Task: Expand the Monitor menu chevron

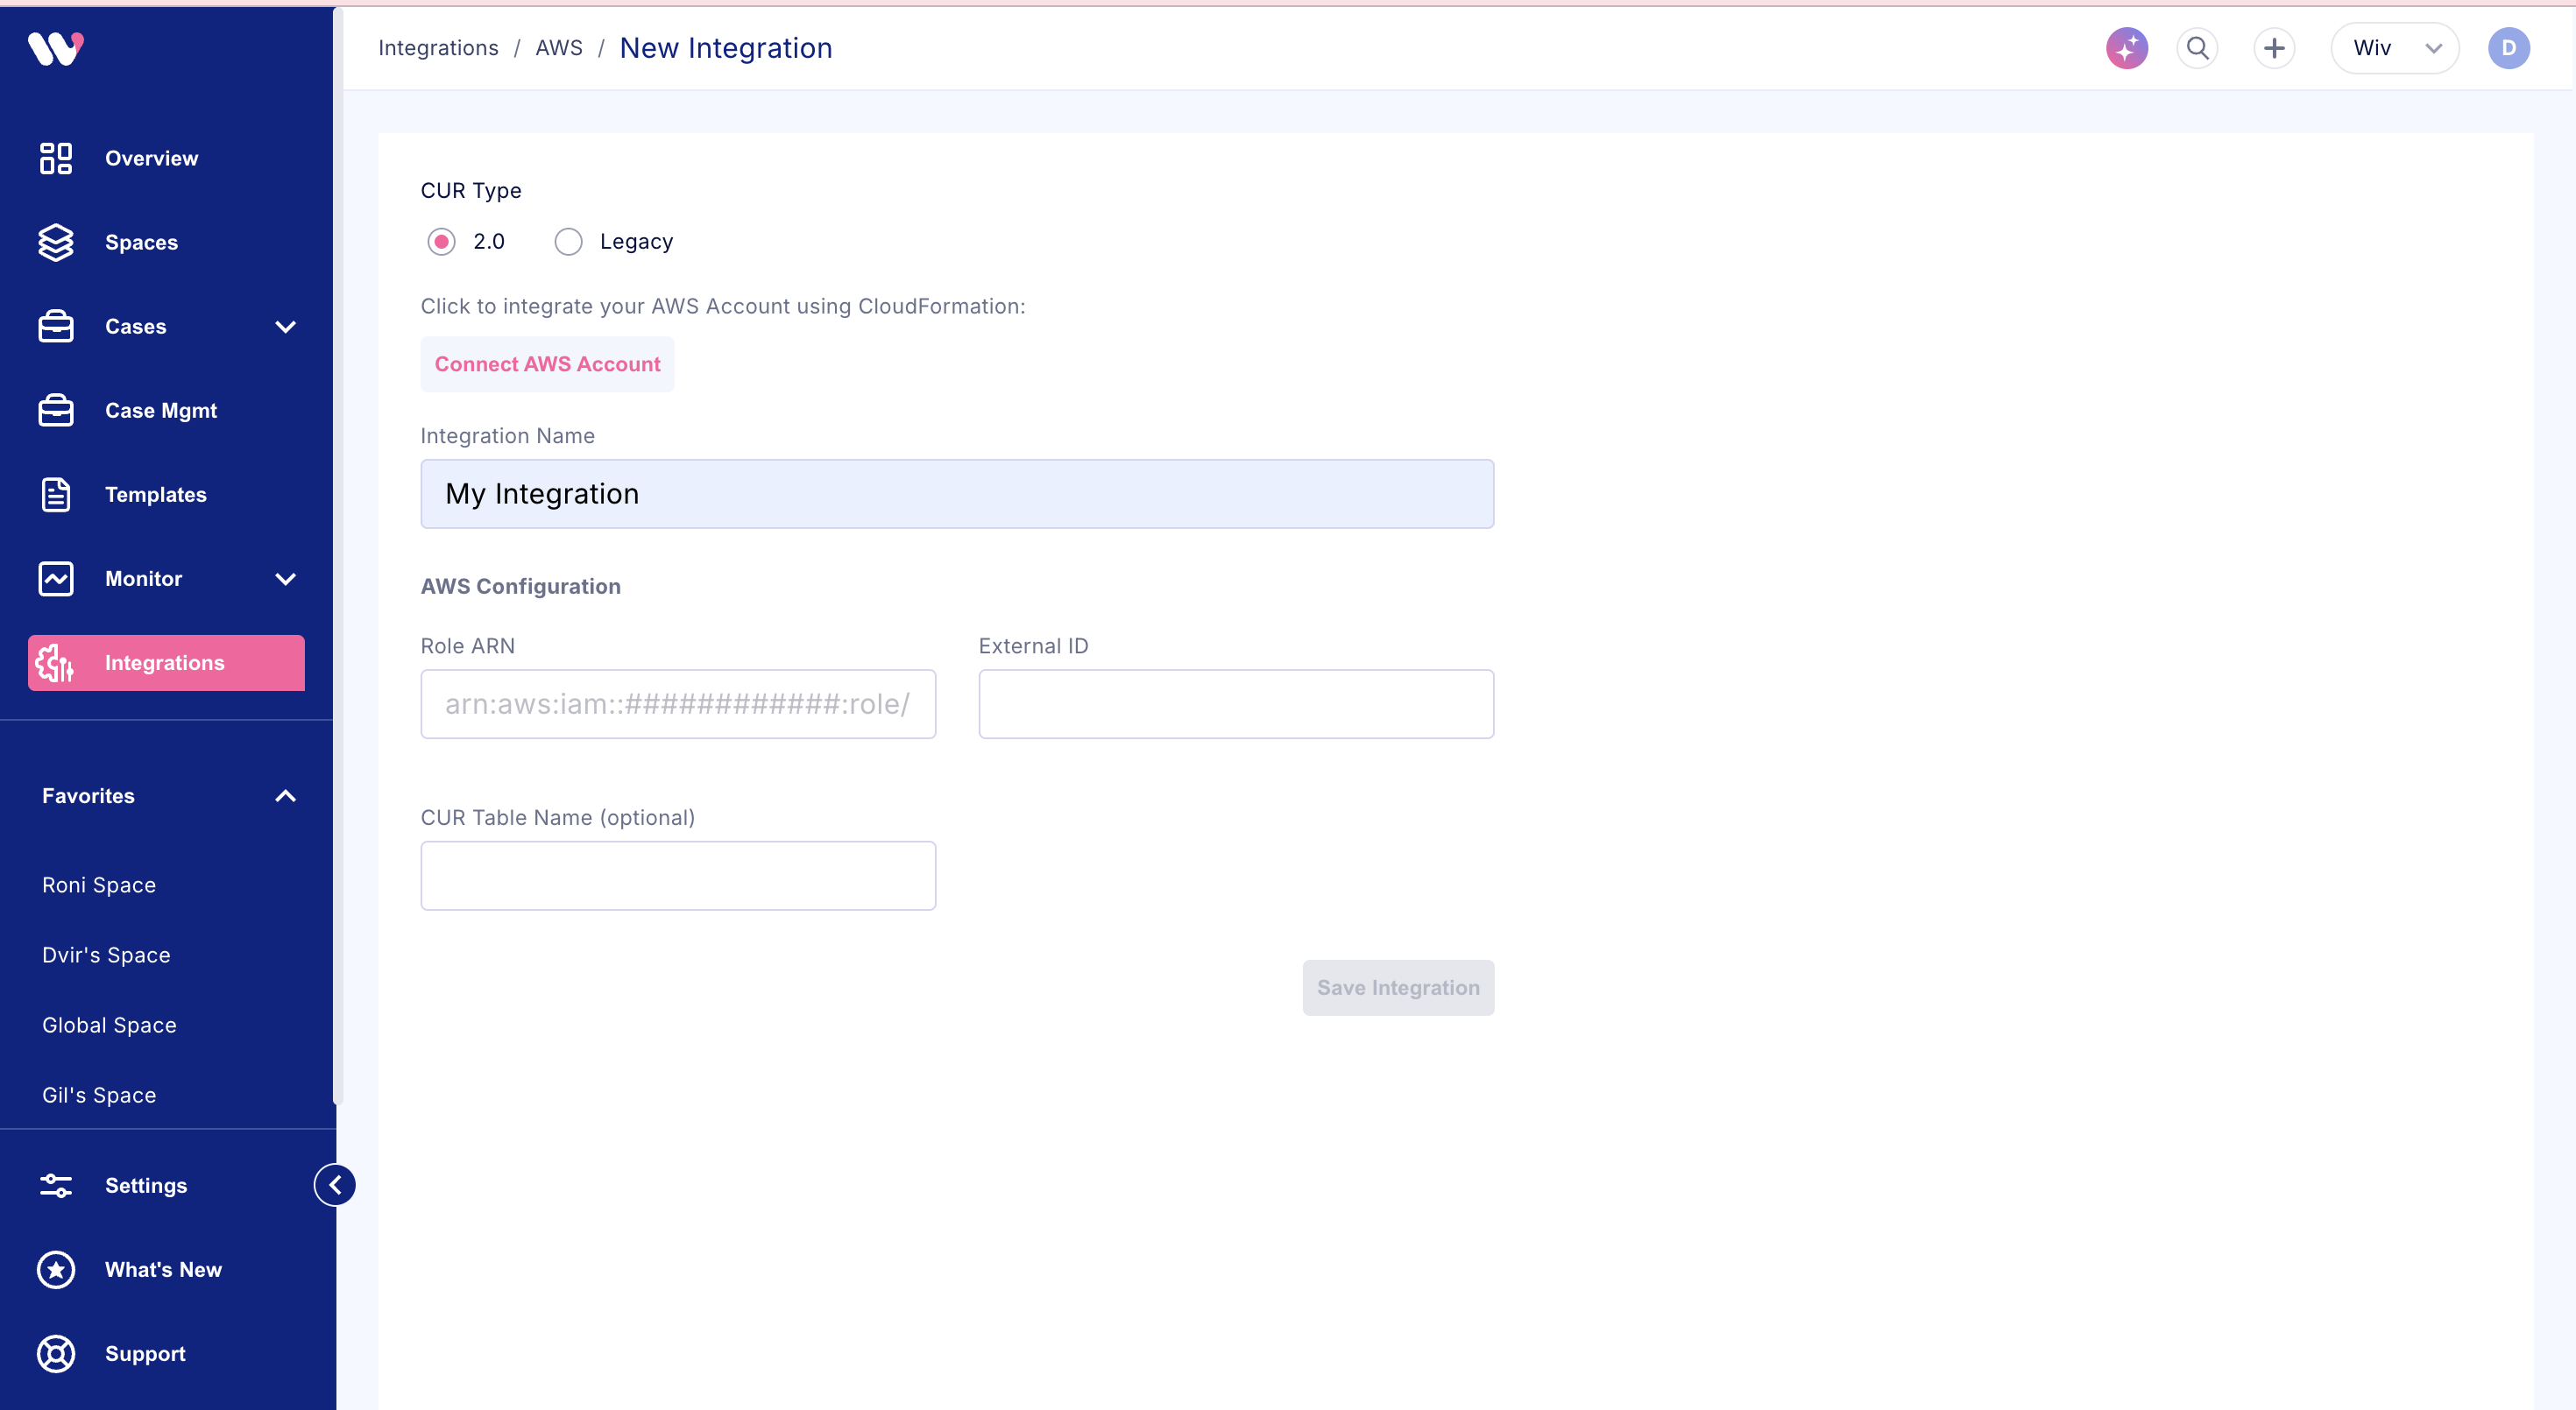Action: (285, 579)
